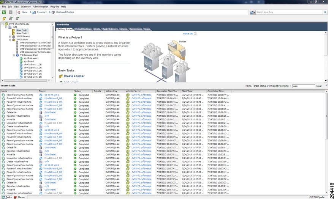This screenshot has height=199, width=334.
Task: Click the search magnifier icon
Action: click(325, 12)
